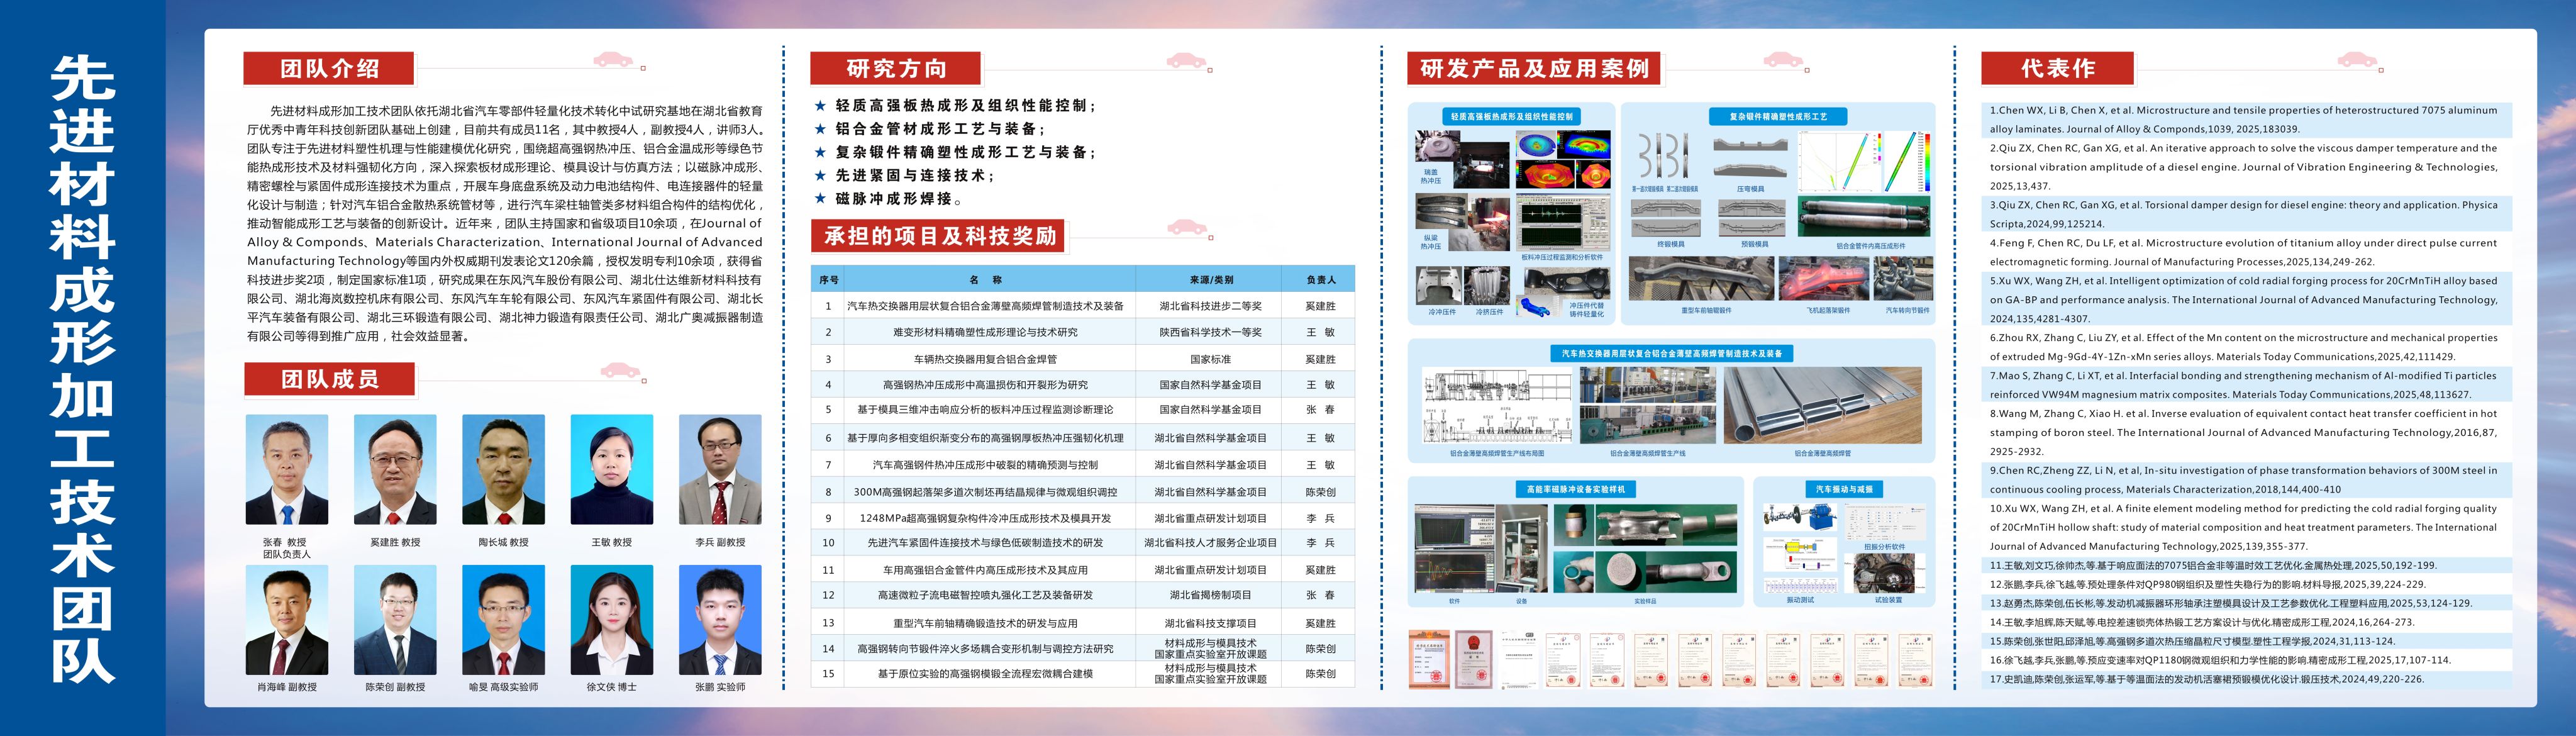Open photo of 徐文侠 博士
2576x736 pixels.
click(x=611, y=620)
